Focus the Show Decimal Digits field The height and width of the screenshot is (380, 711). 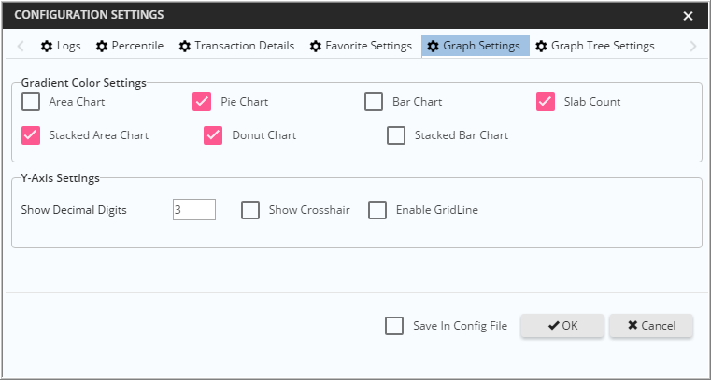194,210
